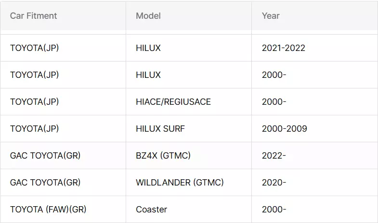Select GAC TOYOTA(GR) in the WILDLANDER row
The width and height of the screenshot is (378, 223).
click(x=45, y=183)
